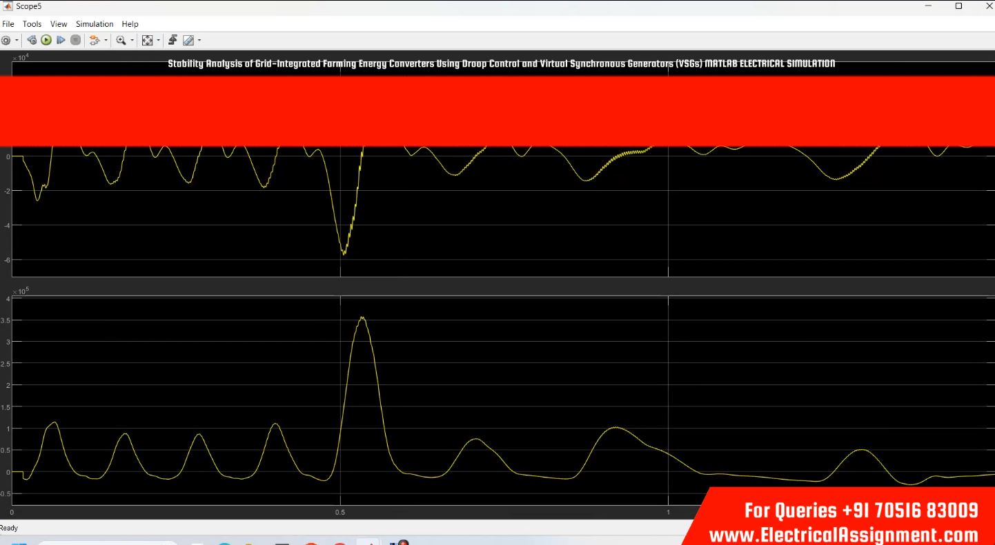
Task: Open scope Configuration Properties gear icon
Action: click(6, 40)
